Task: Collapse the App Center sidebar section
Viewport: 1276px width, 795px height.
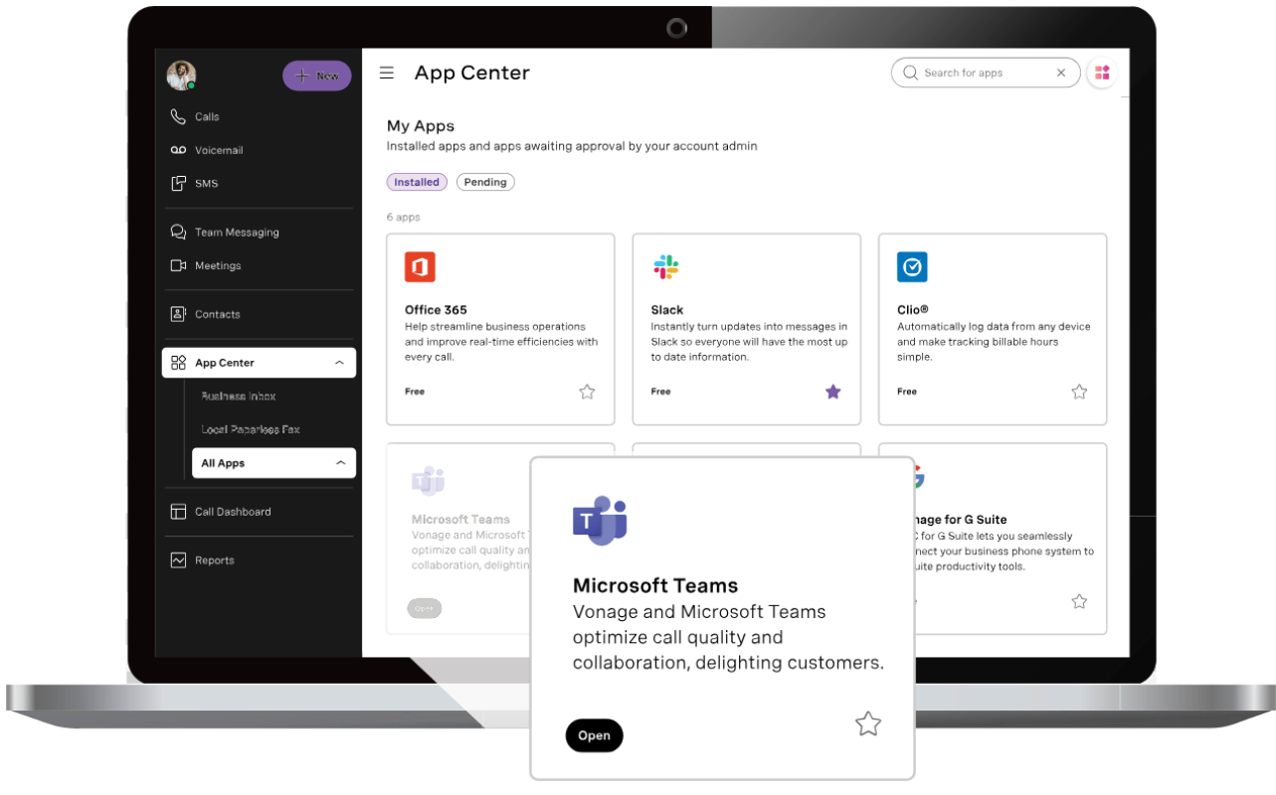Action: coord(339,363)
